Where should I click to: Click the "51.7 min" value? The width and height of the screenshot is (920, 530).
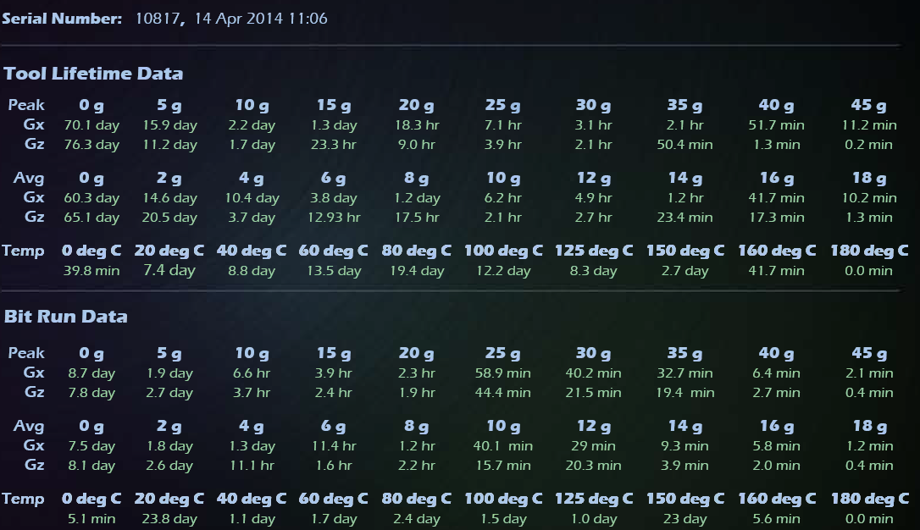click(776, 125)
